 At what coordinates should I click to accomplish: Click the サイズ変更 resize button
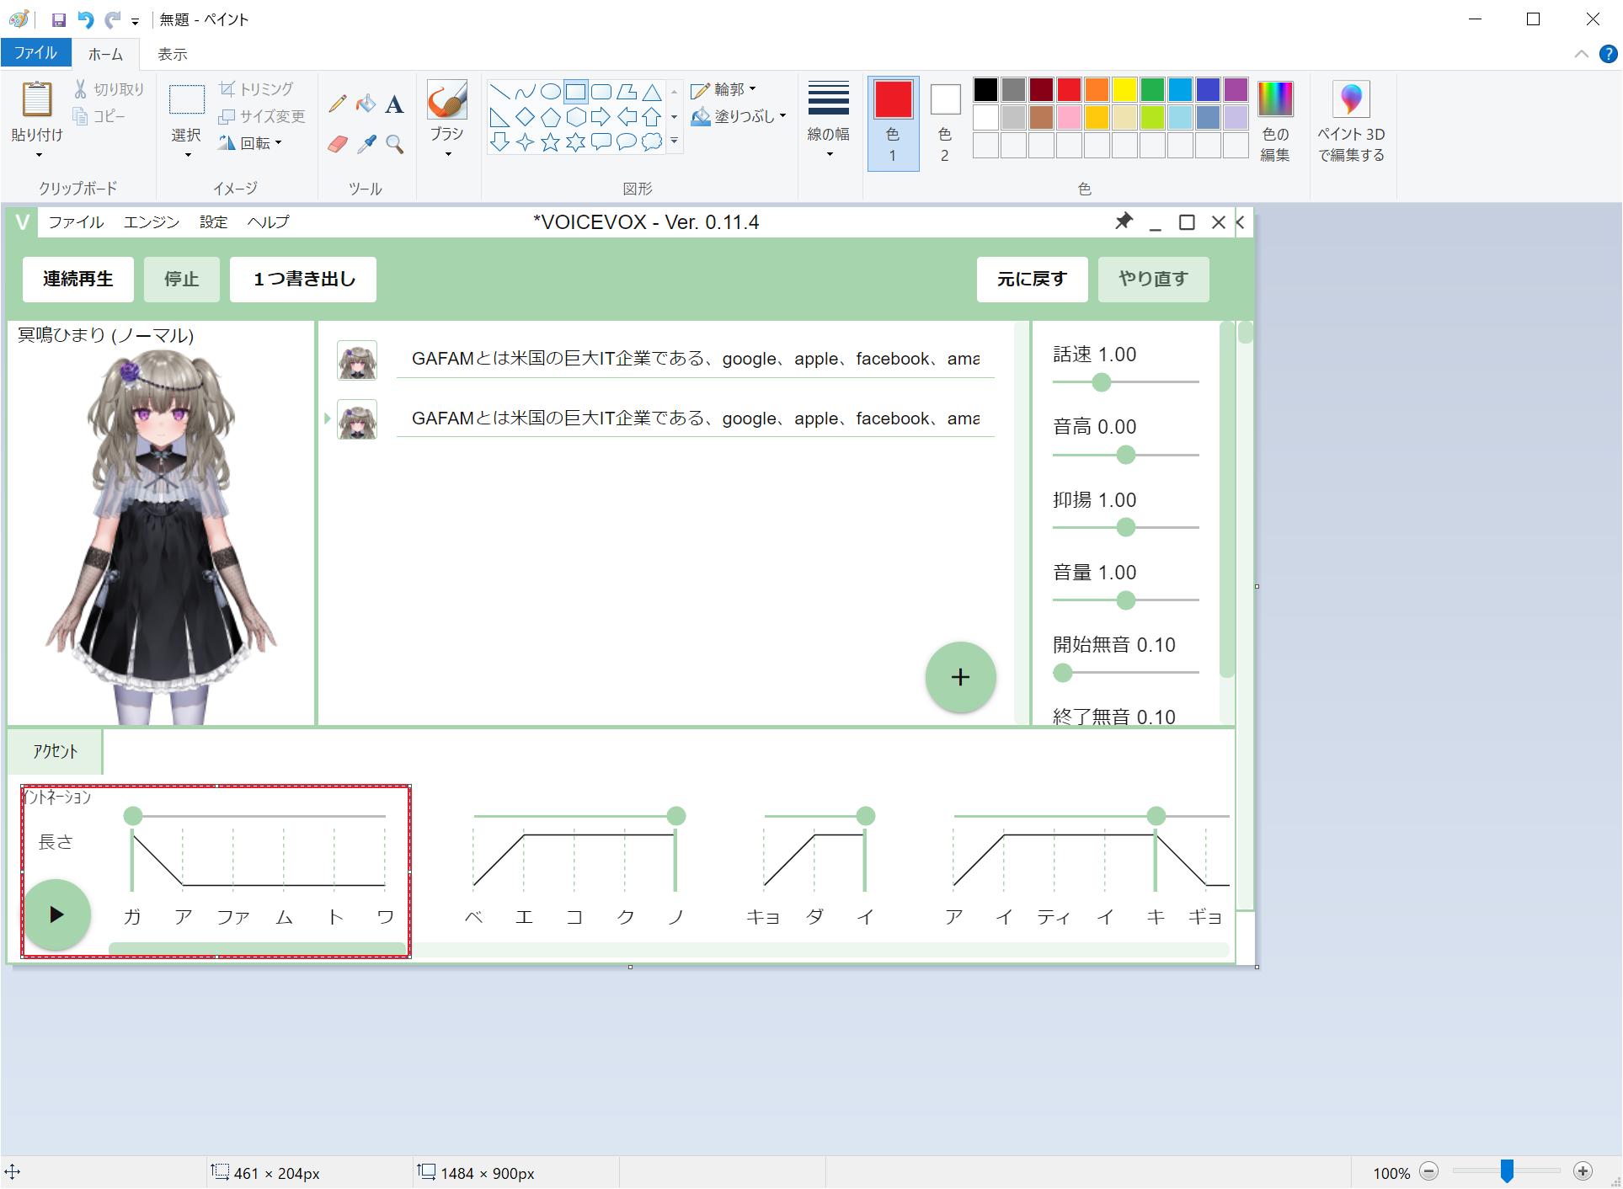(x=262, y=116)
